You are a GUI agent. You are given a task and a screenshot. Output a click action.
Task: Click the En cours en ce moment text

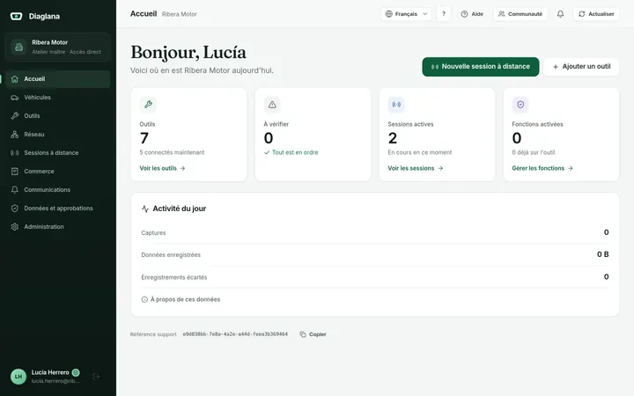click(420, 152)
